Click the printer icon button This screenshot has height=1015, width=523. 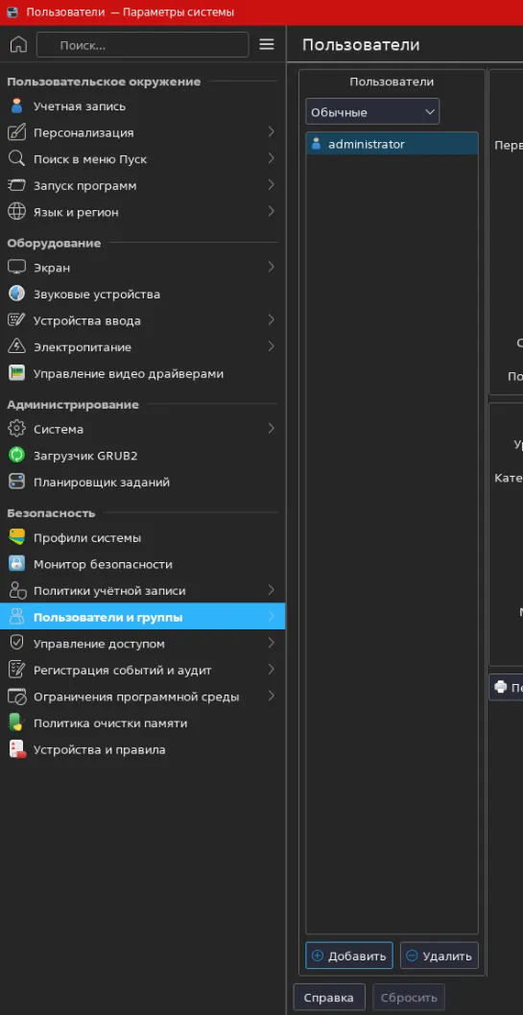506,687
